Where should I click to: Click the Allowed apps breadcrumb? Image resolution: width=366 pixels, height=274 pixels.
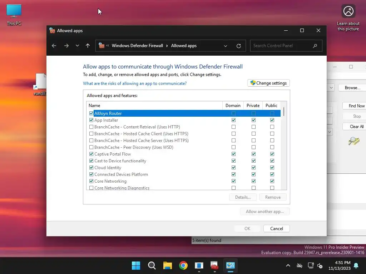(x=184, y=46)
